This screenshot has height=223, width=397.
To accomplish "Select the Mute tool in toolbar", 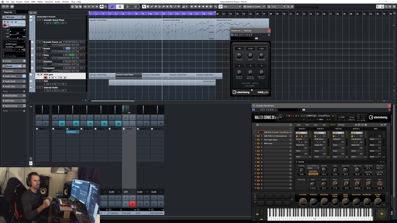I will pyautogui.click(x=168, y=7).
